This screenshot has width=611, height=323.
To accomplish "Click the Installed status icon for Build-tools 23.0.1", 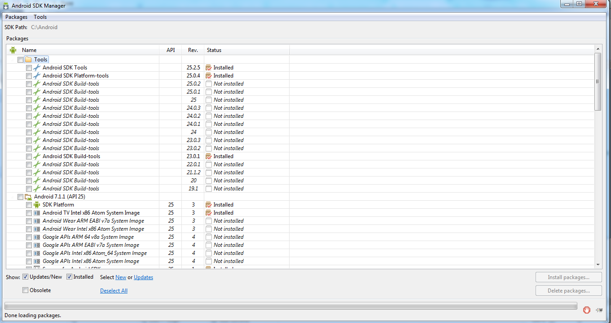I will (x=209, y=156).
